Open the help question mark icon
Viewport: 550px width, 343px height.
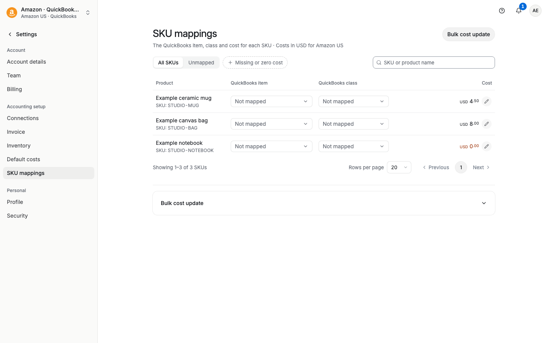click(x=502, y=11)
